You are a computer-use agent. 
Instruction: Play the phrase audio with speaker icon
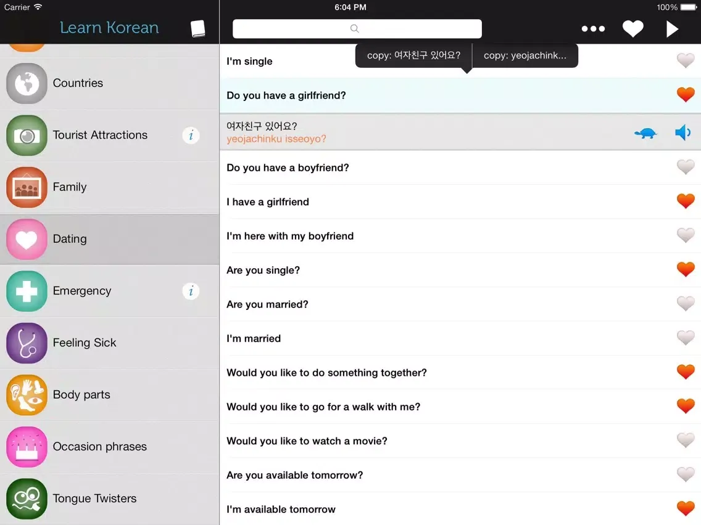[x=682, y=132]
